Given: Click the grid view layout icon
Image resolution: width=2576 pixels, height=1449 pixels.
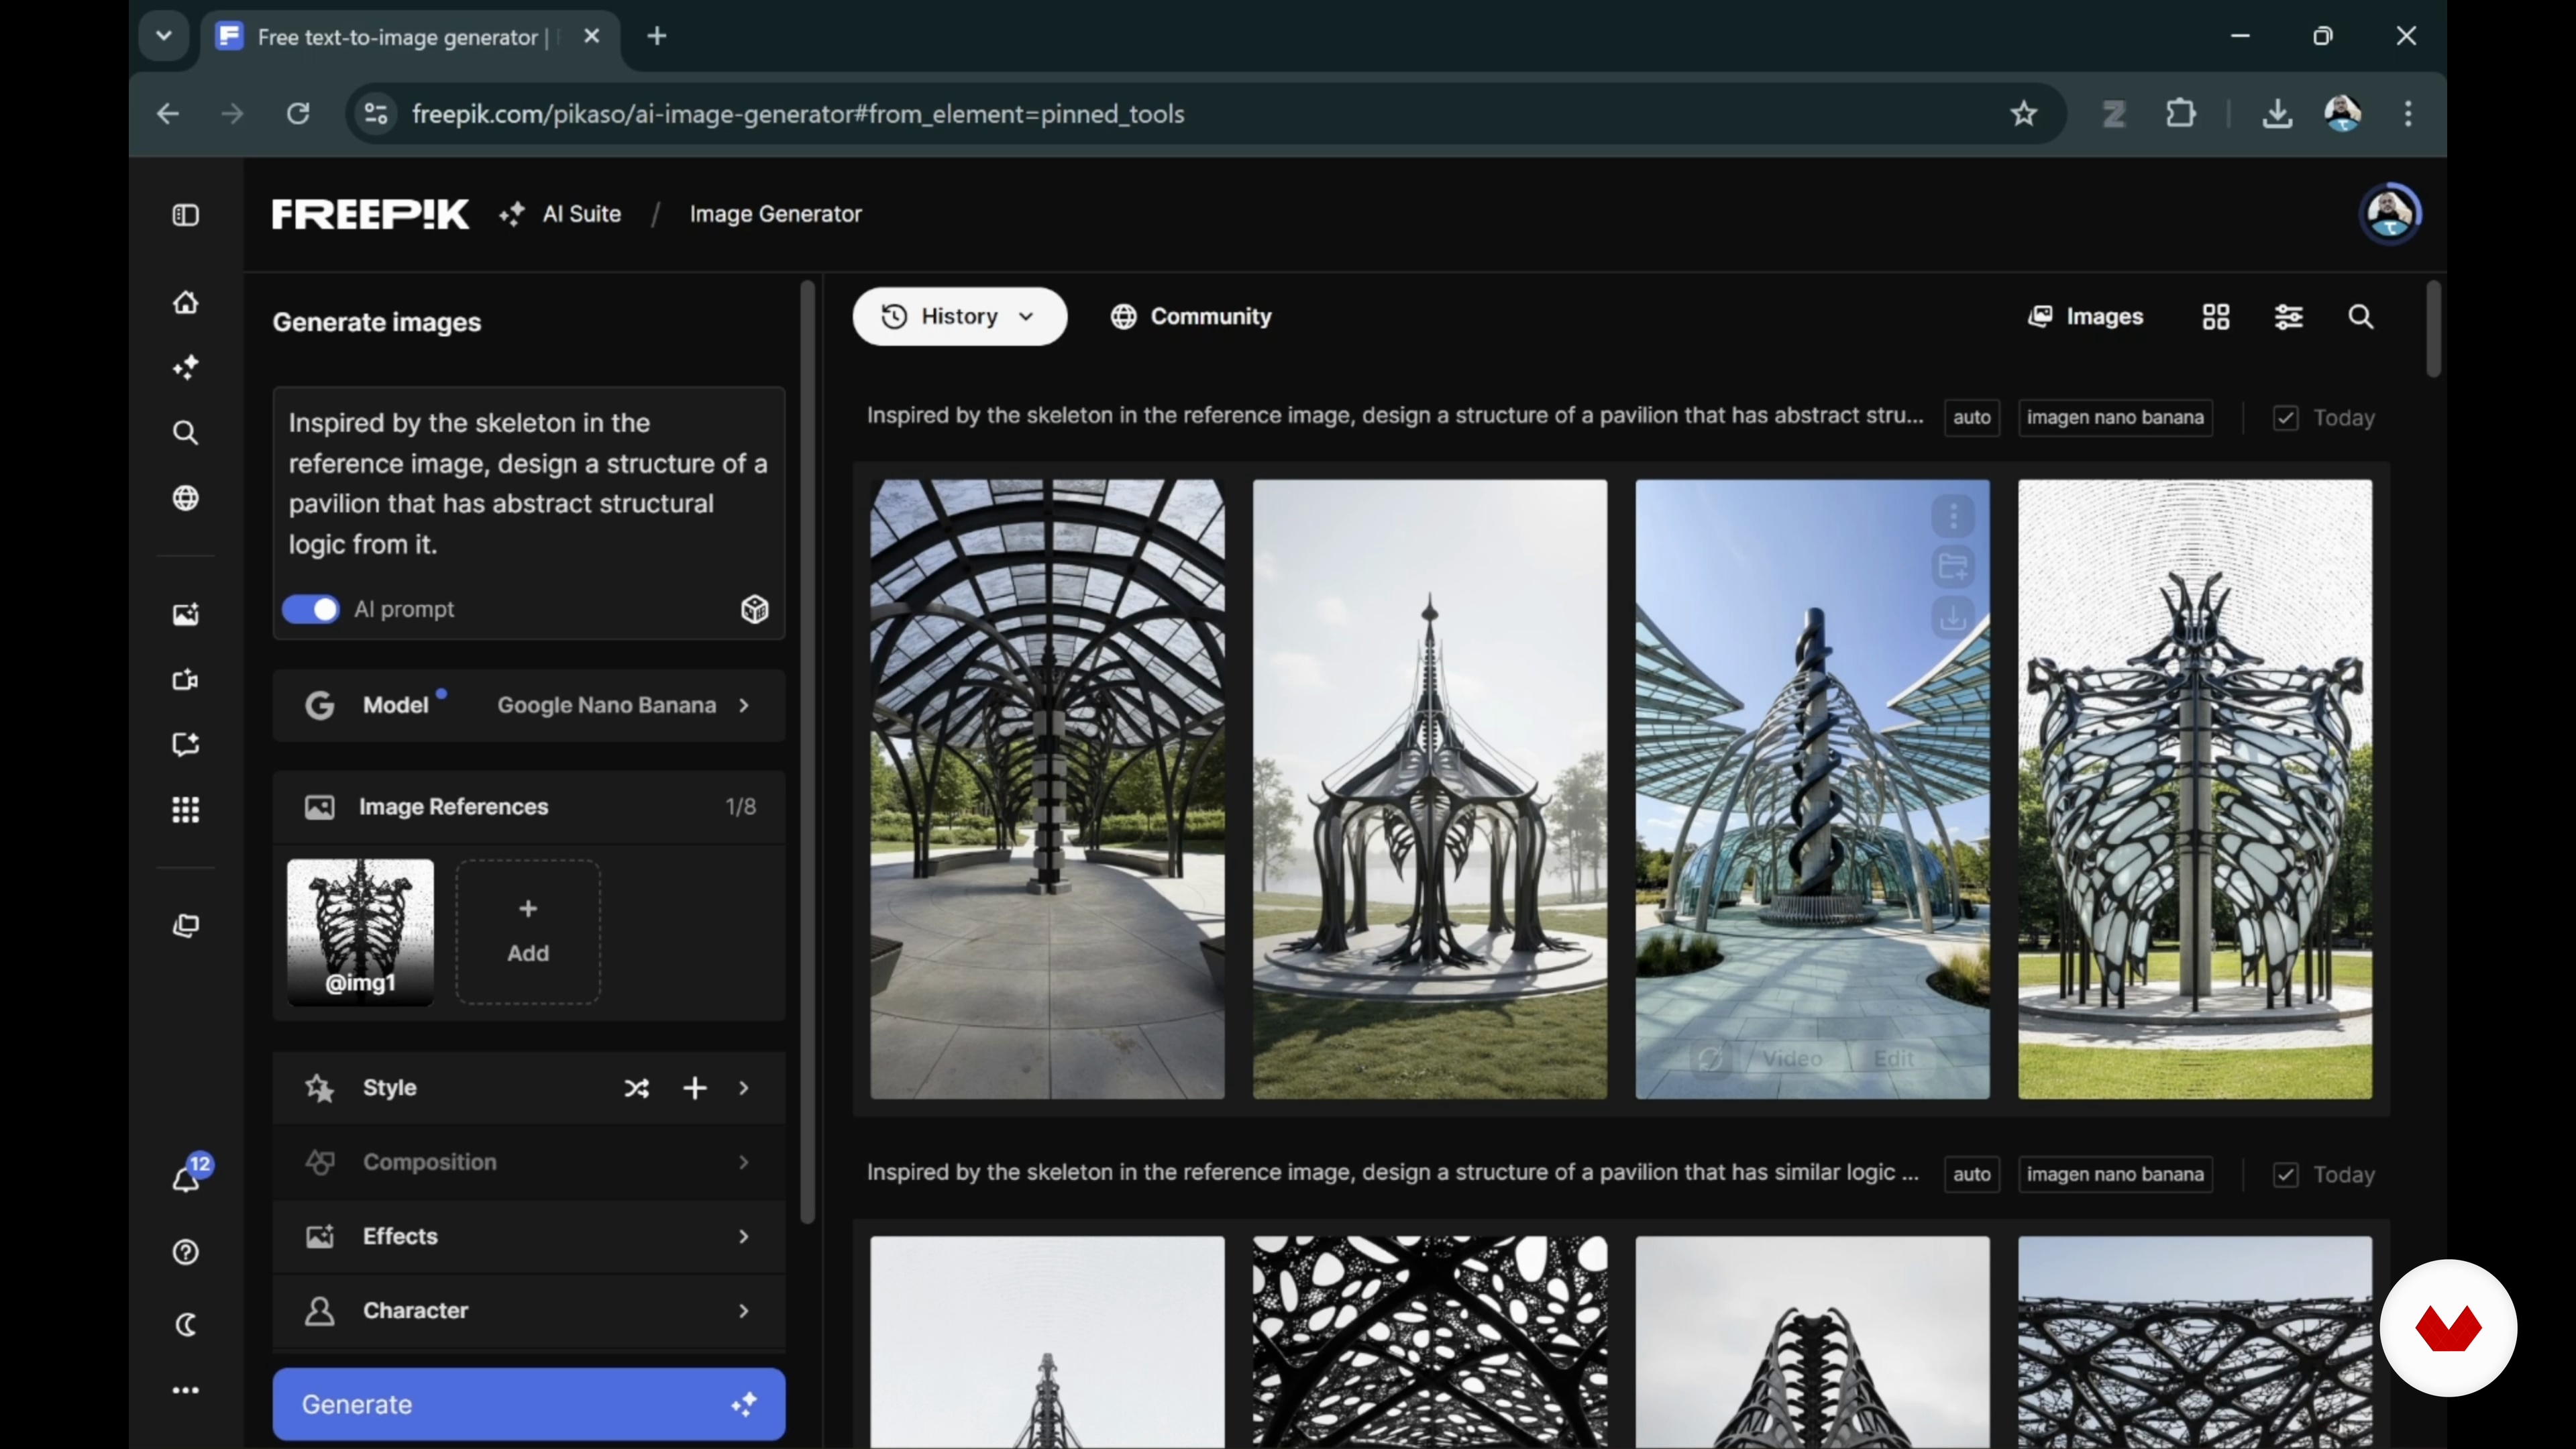Looking at the screenshot, I should point(2216,317).
